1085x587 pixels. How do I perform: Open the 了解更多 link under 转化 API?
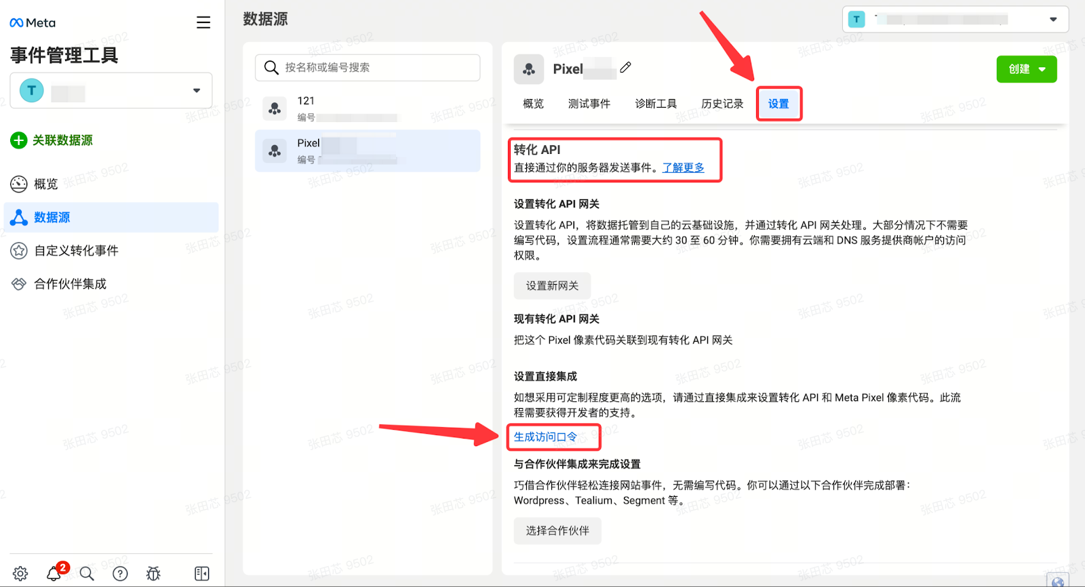click(684, 167)
